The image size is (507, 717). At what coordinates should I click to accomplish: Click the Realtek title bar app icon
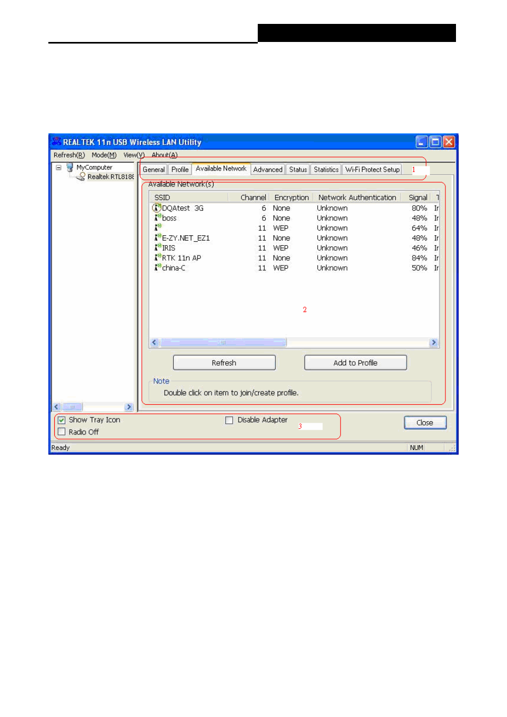56,142
